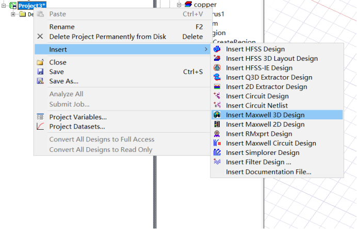Open the Insert menu entry
The image size is (357, 229).
122,49
